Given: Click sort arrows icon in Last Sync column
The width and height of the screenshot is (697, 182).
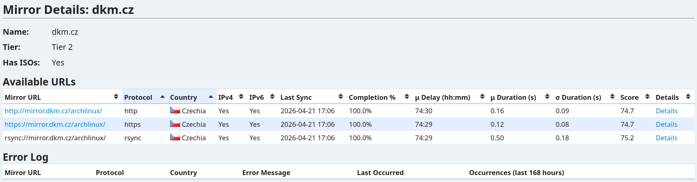Looking at the screenshot, I should 341,97.
